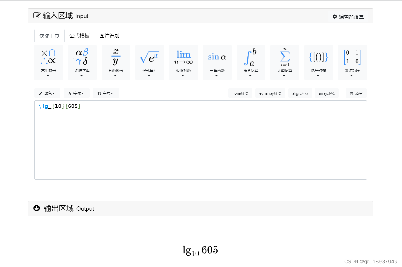Screen dimensions: 402x267
Task: Click inside the LaTeX input text area
Action: click(201, 140)
